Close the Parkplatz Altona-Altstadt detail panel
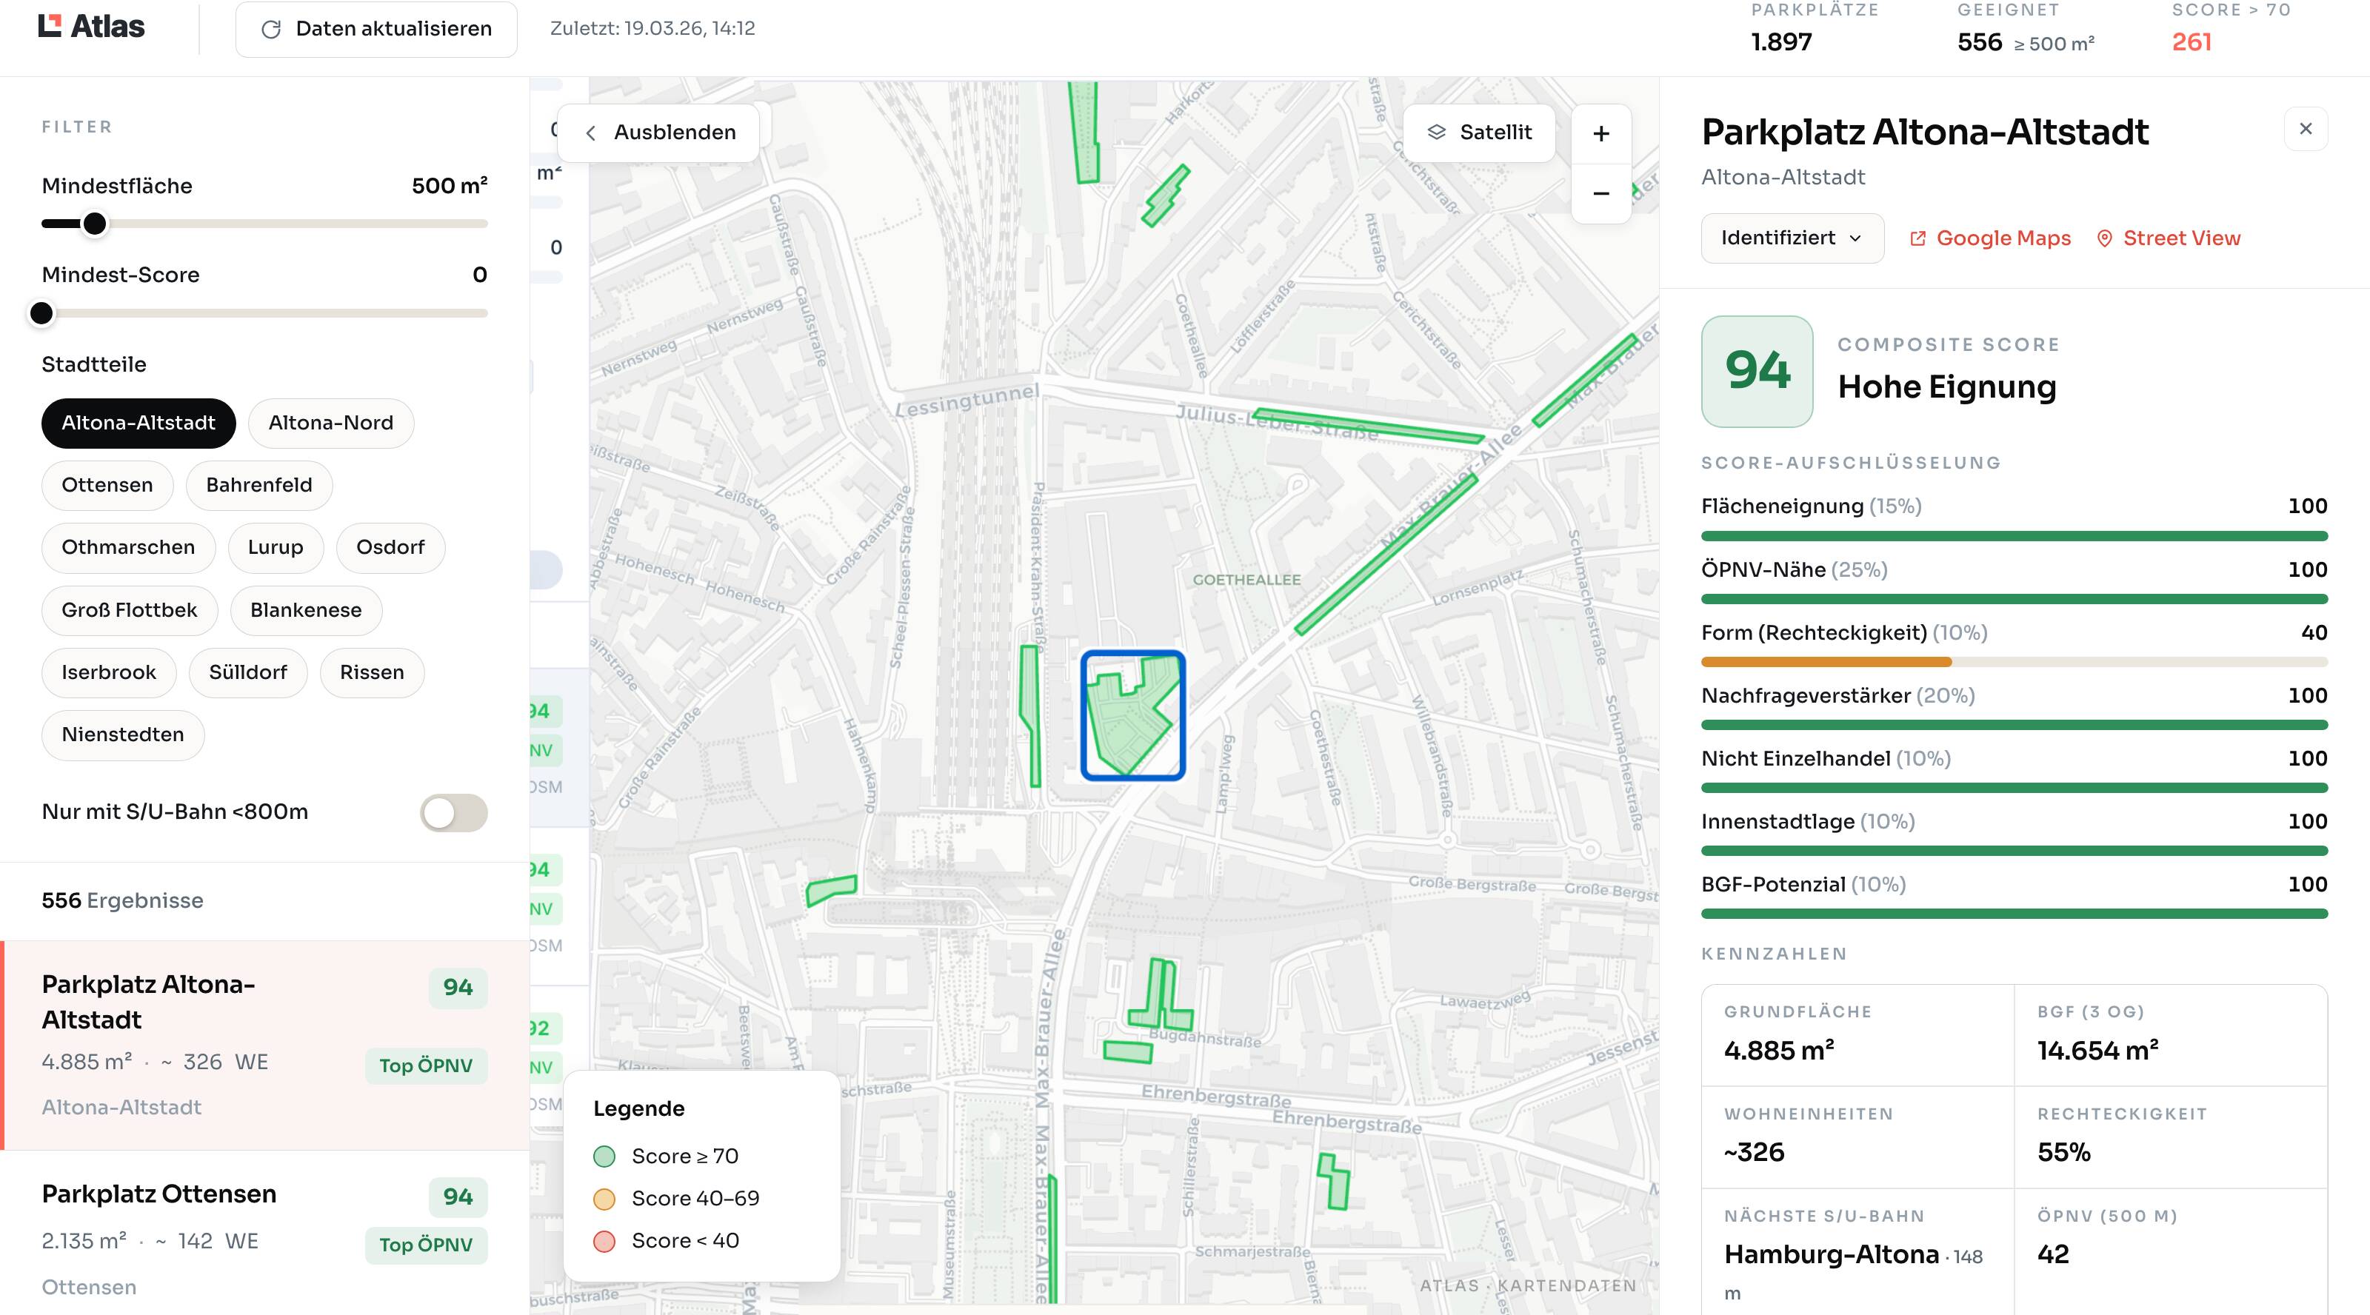 pyautogui.click(x=2306, y=129)
